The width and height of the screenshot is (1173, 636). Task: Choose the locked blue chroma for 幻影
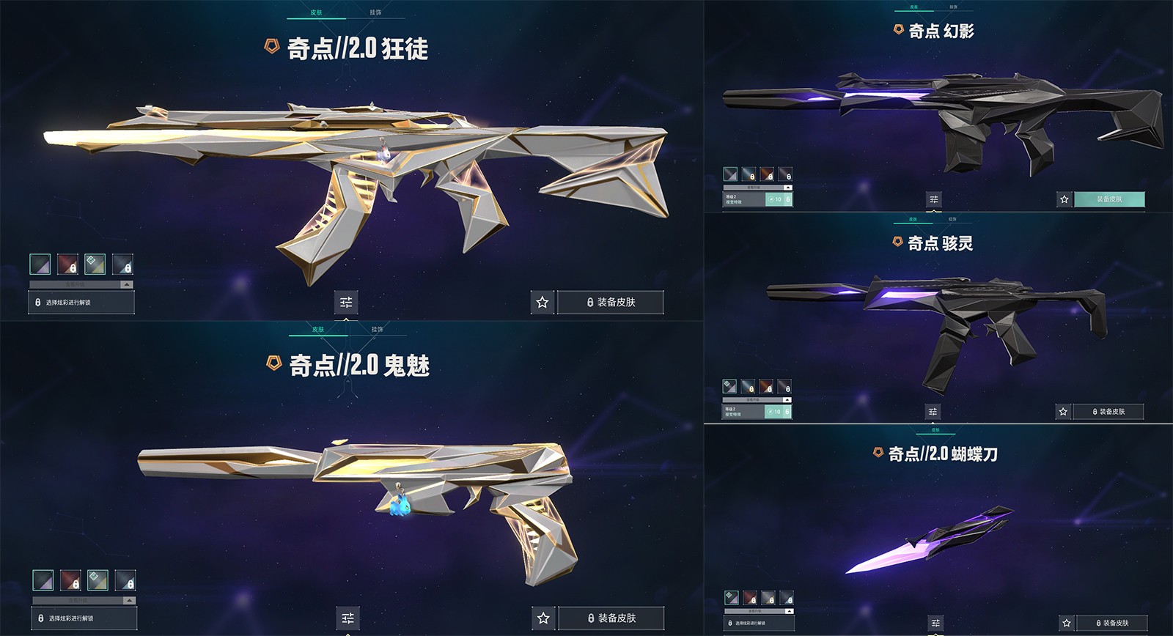[749, 174]
